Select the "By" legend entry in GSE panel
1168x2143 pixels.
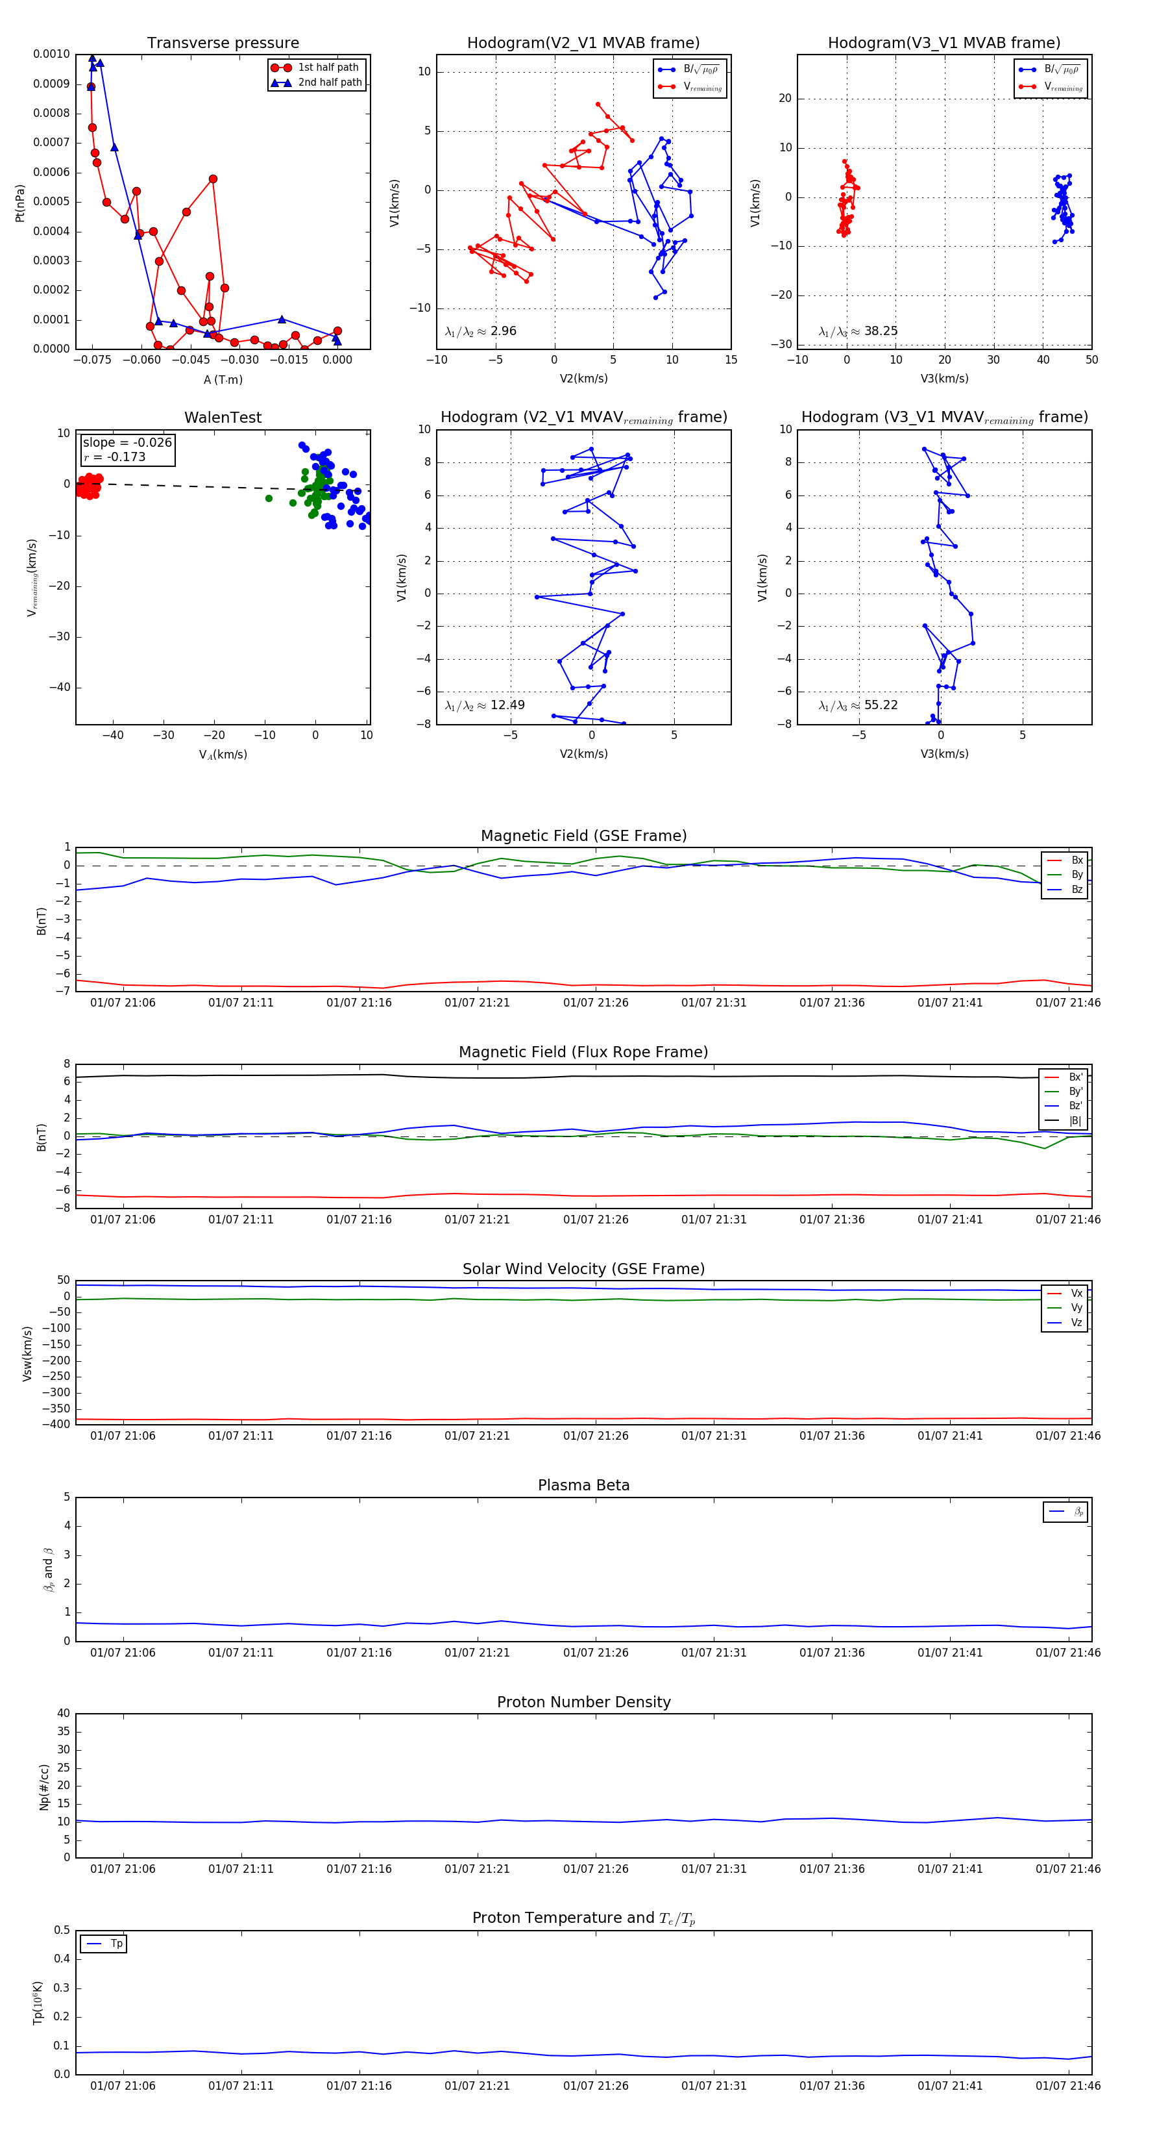(1065, 874)
